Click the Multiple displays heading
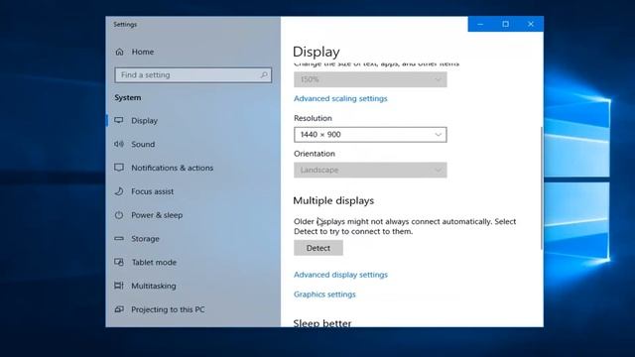The width and height of the screenshot is (635, 357). pos(333,200)
